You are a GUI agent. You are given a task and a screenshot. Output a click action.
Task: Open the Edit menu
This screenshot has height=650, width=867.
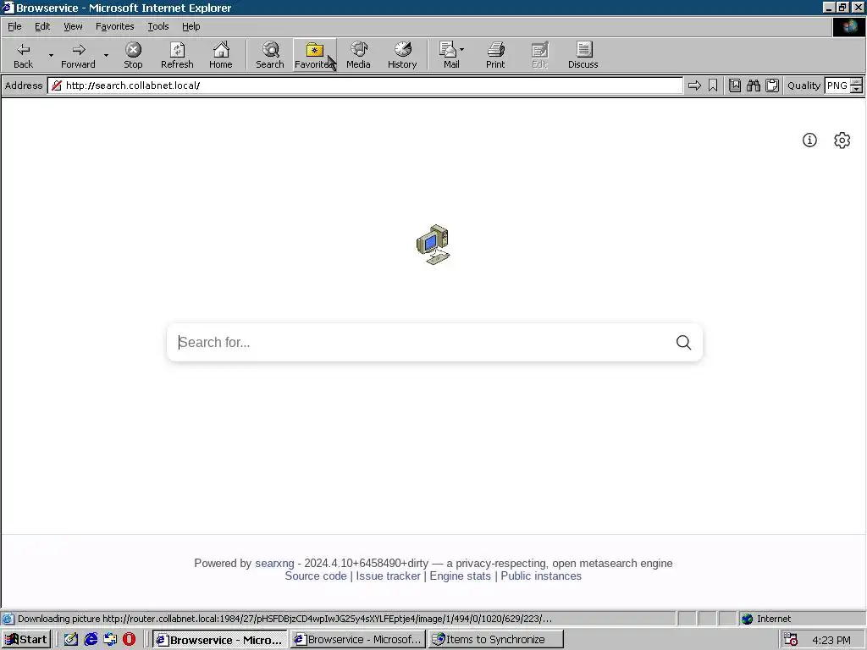(42, 26)
